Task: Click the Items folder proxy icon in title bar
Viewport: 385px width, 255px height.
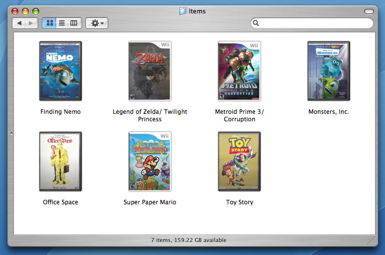Action: click(x=183, y=11)
